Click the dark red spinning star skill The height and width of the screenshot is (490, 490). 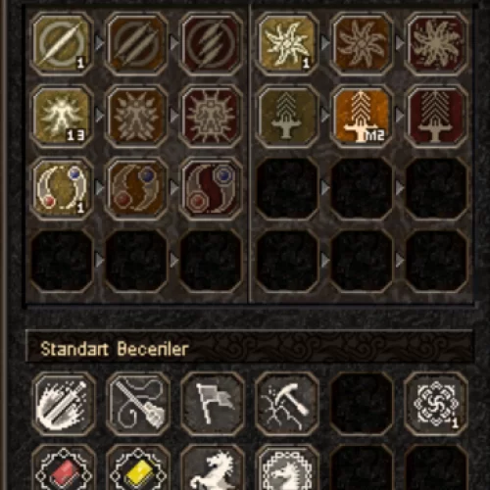tap(436, 44)
